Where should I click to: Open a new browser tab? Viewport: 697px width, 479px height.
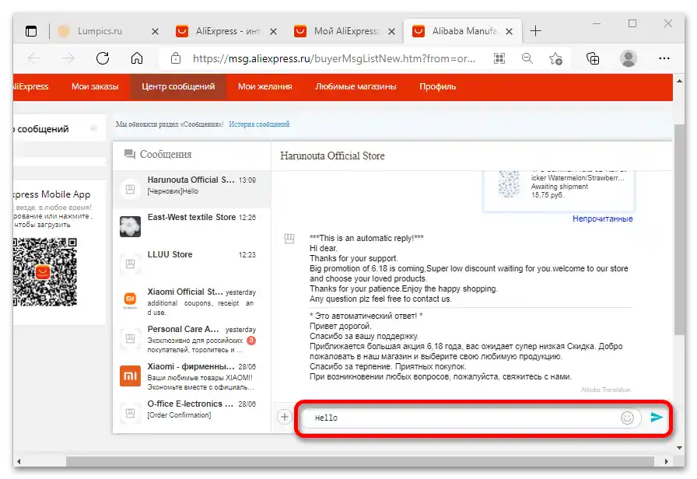pos(536,31)
